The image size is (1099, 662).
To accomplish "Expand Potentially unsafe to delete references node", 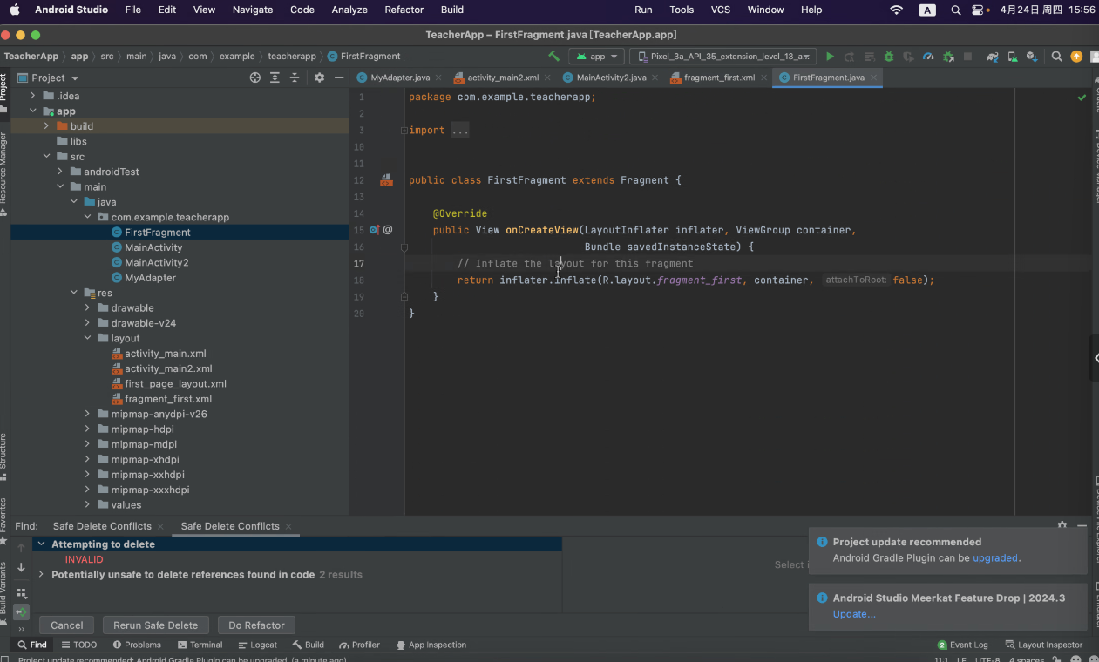I will [41, 574].
